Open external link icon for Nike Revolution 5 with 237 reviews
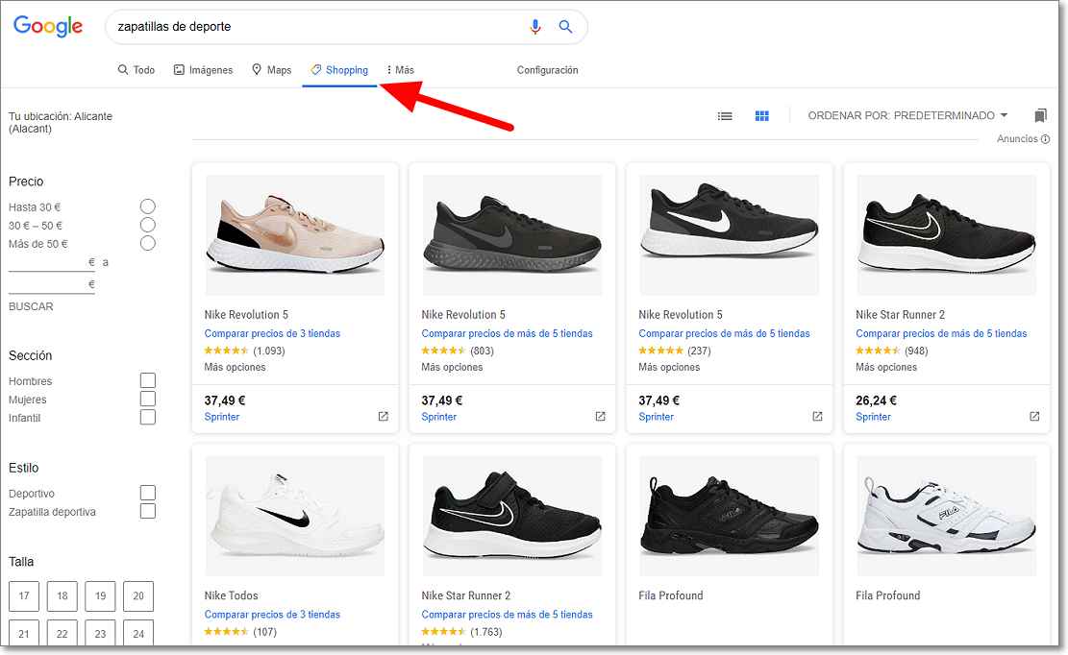 coord(817,416)
